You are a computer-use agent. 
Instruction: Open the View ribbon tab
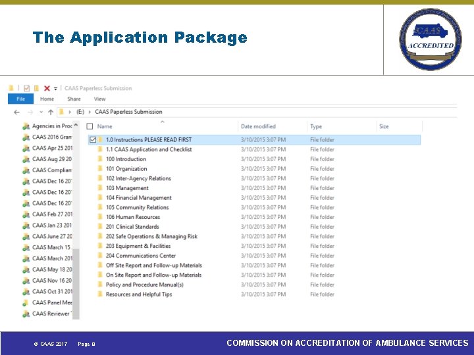pos(99,99)
